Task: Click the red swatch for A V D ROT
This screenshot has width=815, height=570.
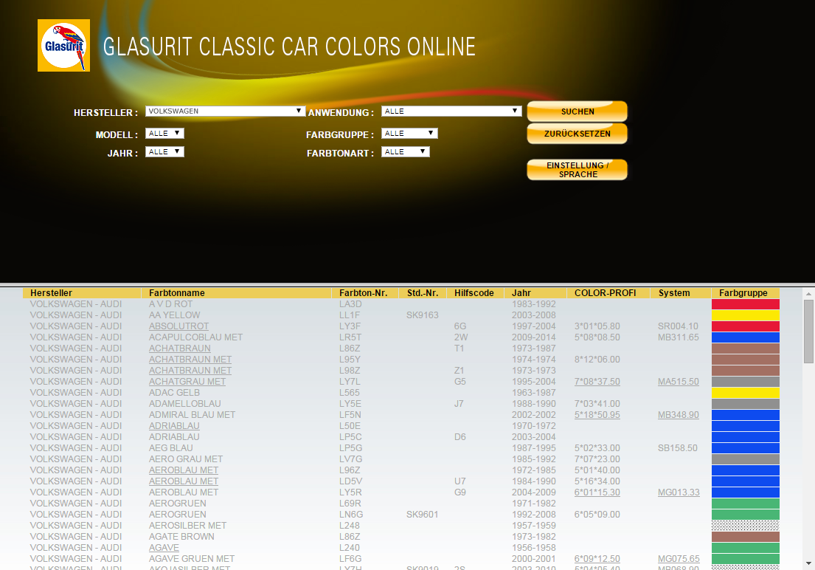Action: pyautogui.click(x=746, y=304)
